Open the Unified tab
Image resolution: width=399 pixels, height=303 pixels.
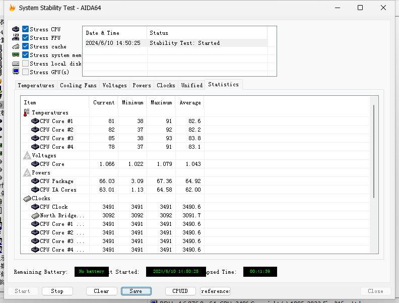click(192, 85)
